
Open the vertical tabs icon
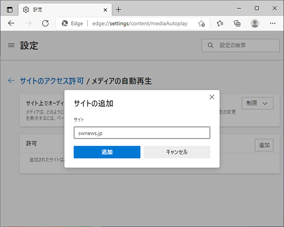(x=10, y=10)
